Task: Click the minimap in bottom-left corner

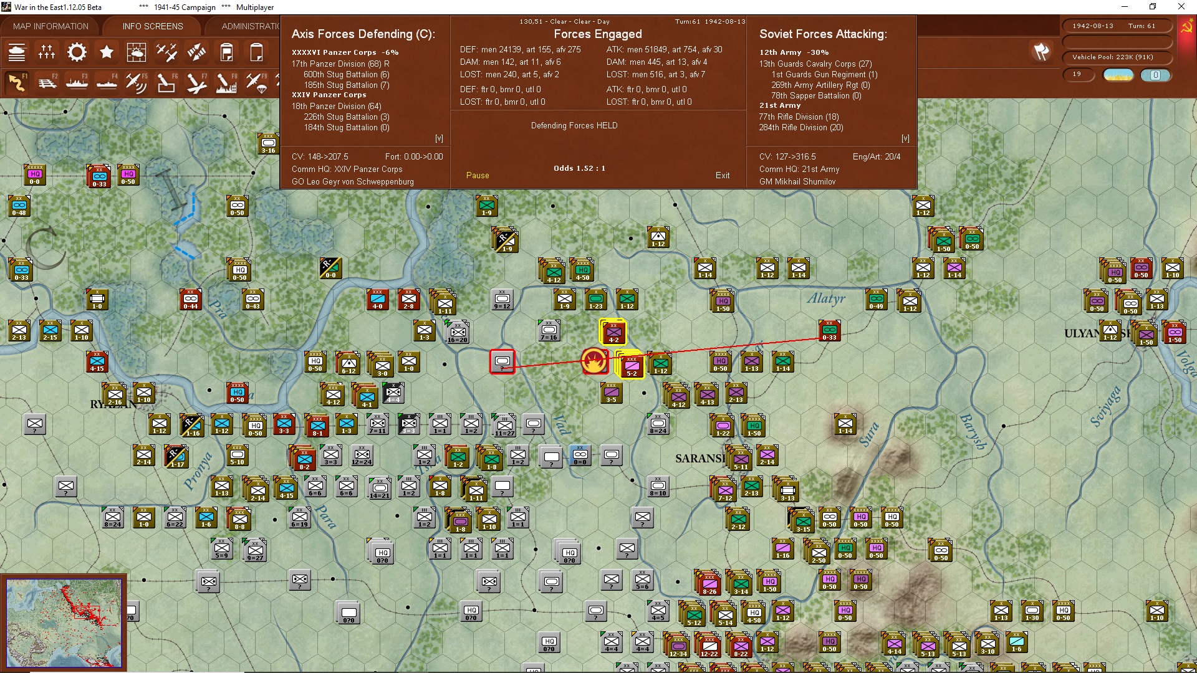Action: point(64,623)
